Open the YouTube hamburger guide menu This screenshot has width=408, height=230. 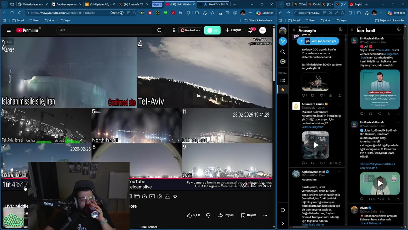pos(9,30)
